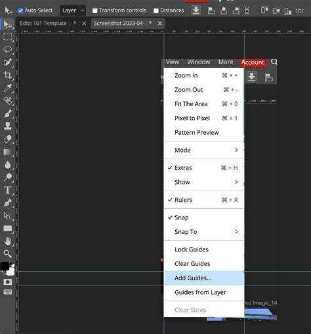311x334 pixels.
Task: Choose Pixel to Pixel
Action: pyautogui.click(x=204, y=118)
